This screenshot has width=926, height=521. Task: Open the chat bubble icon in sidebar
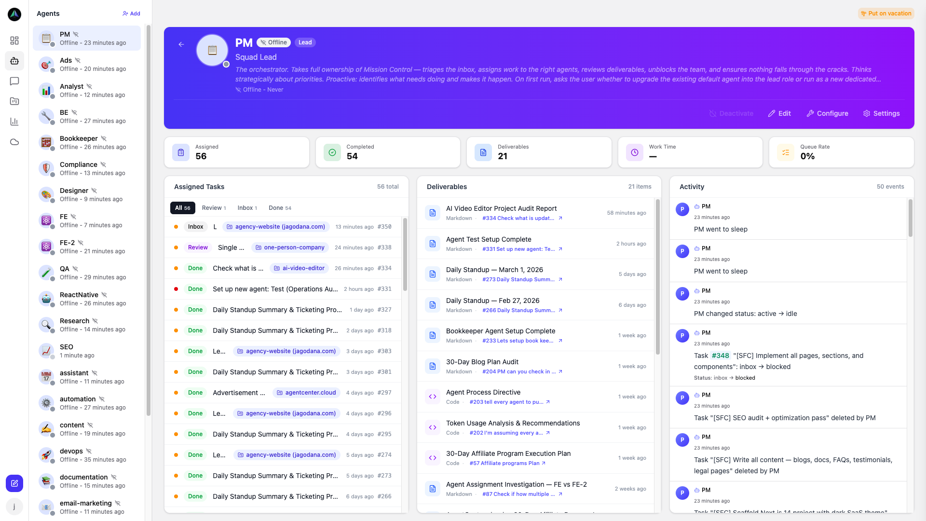(14, 81)
